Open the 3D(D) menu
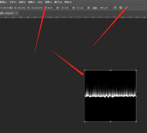 [40, 2]
